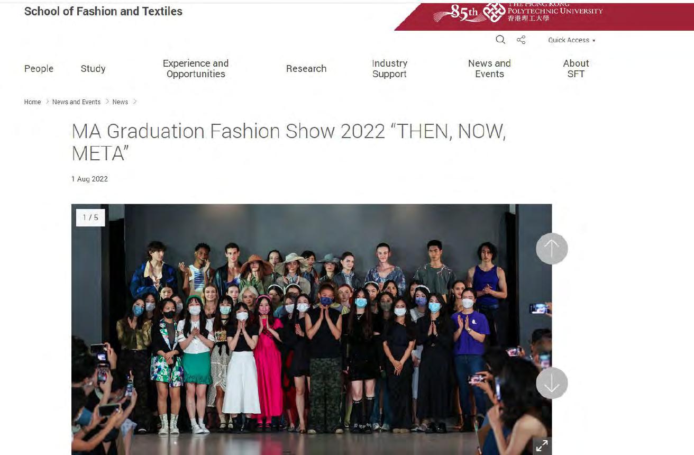Open the Study menu
The image size is (694, 455).
pyautogui.click(x=93, y=68)
